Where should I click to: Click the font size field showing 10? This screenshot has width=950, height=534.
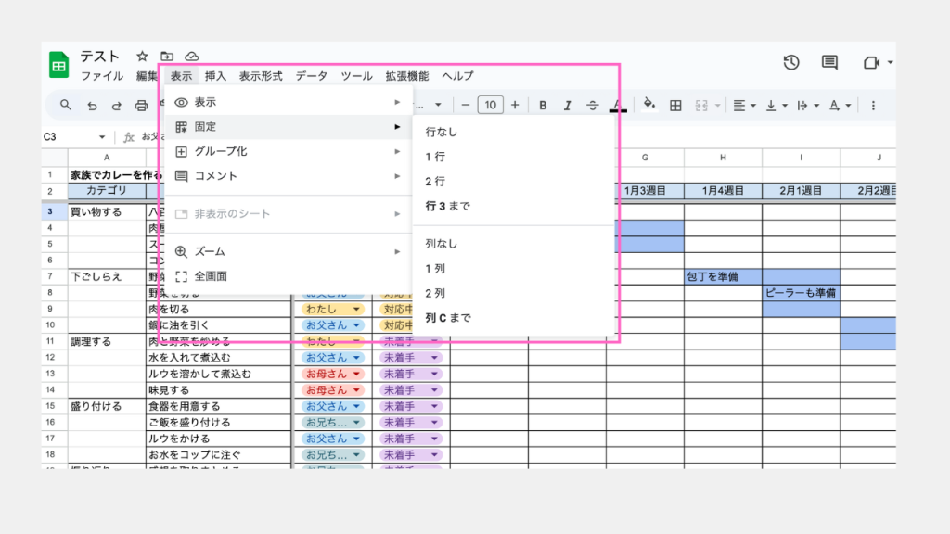(490, 105)
